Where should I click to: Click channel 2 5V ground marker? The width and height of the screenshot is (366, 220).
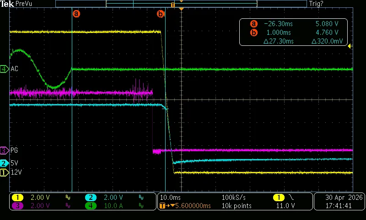coord(4,163)
